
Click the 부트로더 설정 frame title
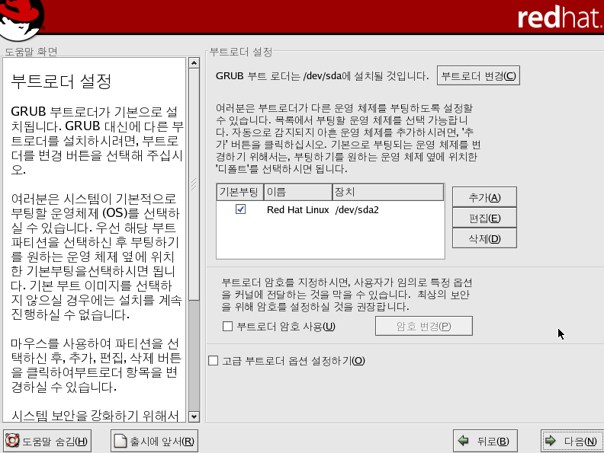(x=241, y=52)
